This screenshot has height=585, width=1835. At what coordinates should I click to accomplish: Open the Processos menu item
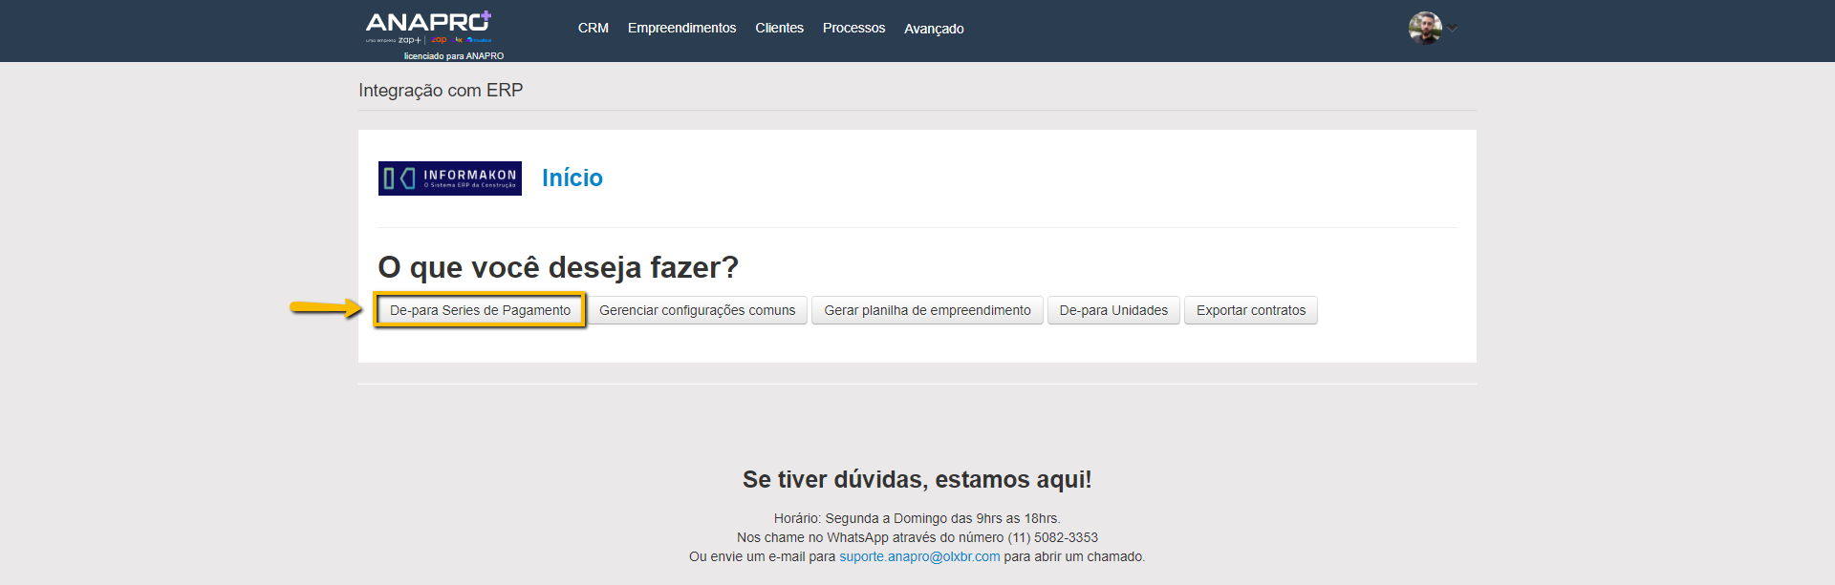click(x=853, y=28)
